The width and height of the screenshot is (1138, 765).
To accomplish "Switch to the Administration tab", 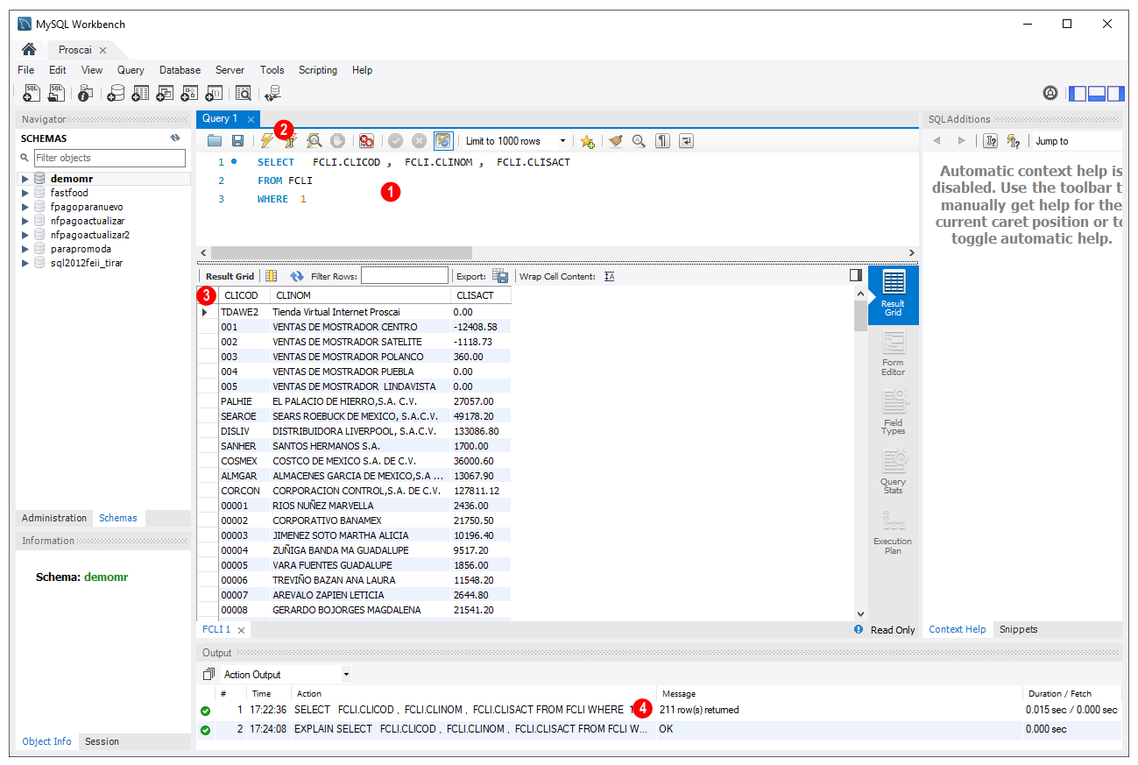I will (x=54, y=518).
